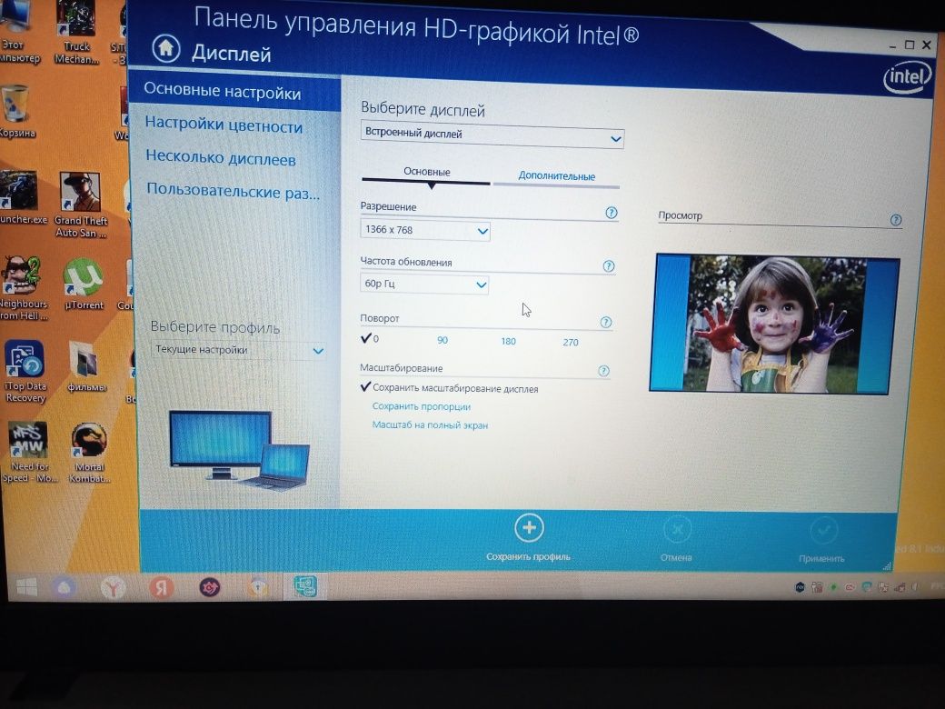Click the window resize grip corner

887,566
